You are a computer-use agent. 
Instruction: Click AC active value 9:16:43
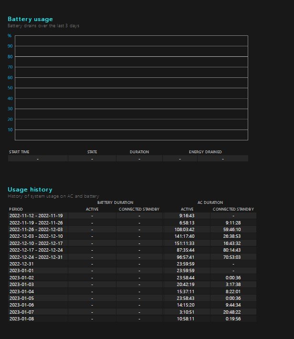[187, 216]
